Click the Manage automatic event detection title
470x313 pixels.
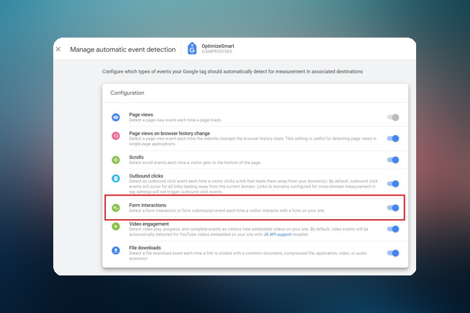pos(123,49)
